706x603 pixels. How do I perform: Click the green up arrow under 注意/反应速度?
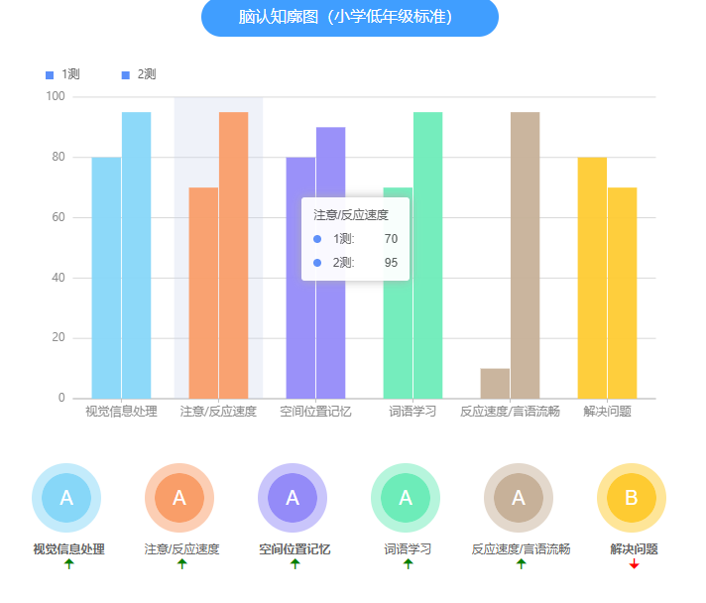(181, 563)
